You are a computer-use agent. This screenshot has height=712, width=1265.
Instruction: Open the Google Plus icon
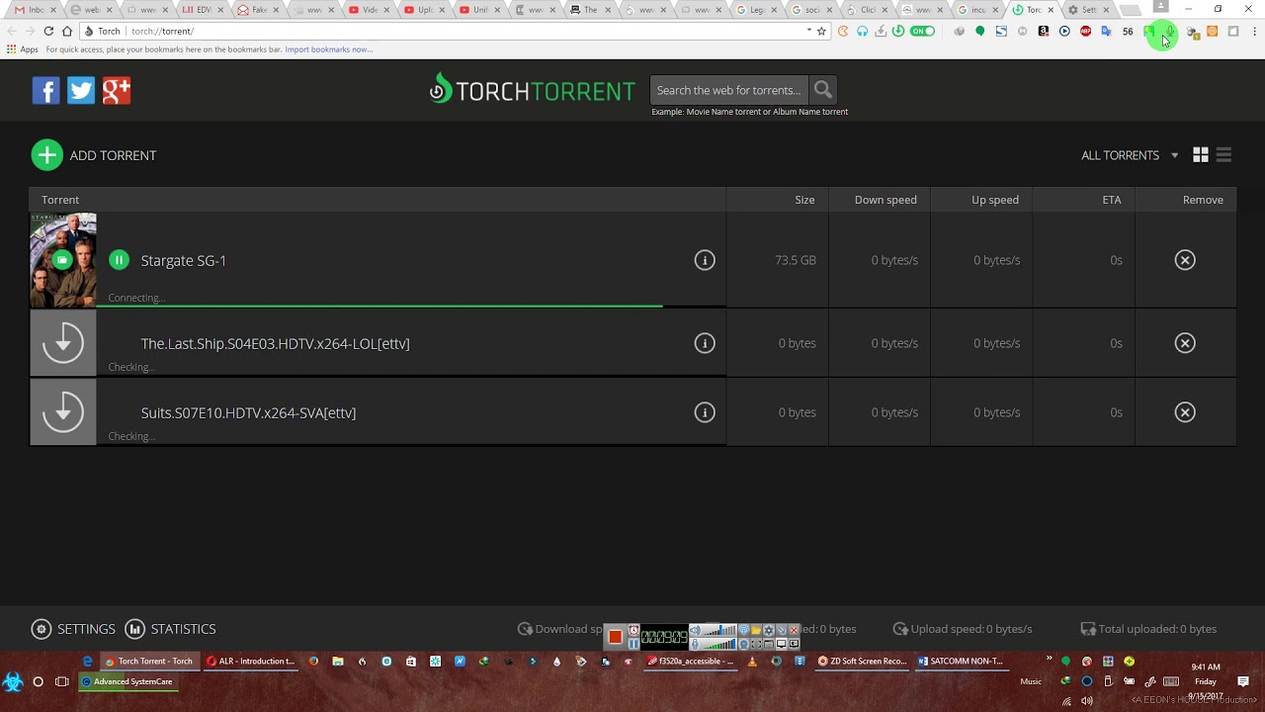117,90
